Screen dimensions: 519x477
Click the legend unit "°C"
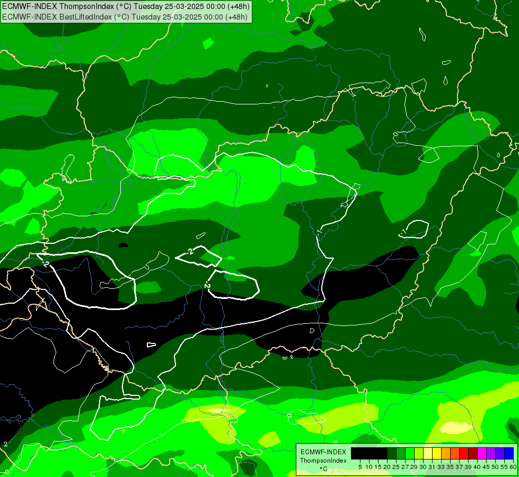(323, 469)
